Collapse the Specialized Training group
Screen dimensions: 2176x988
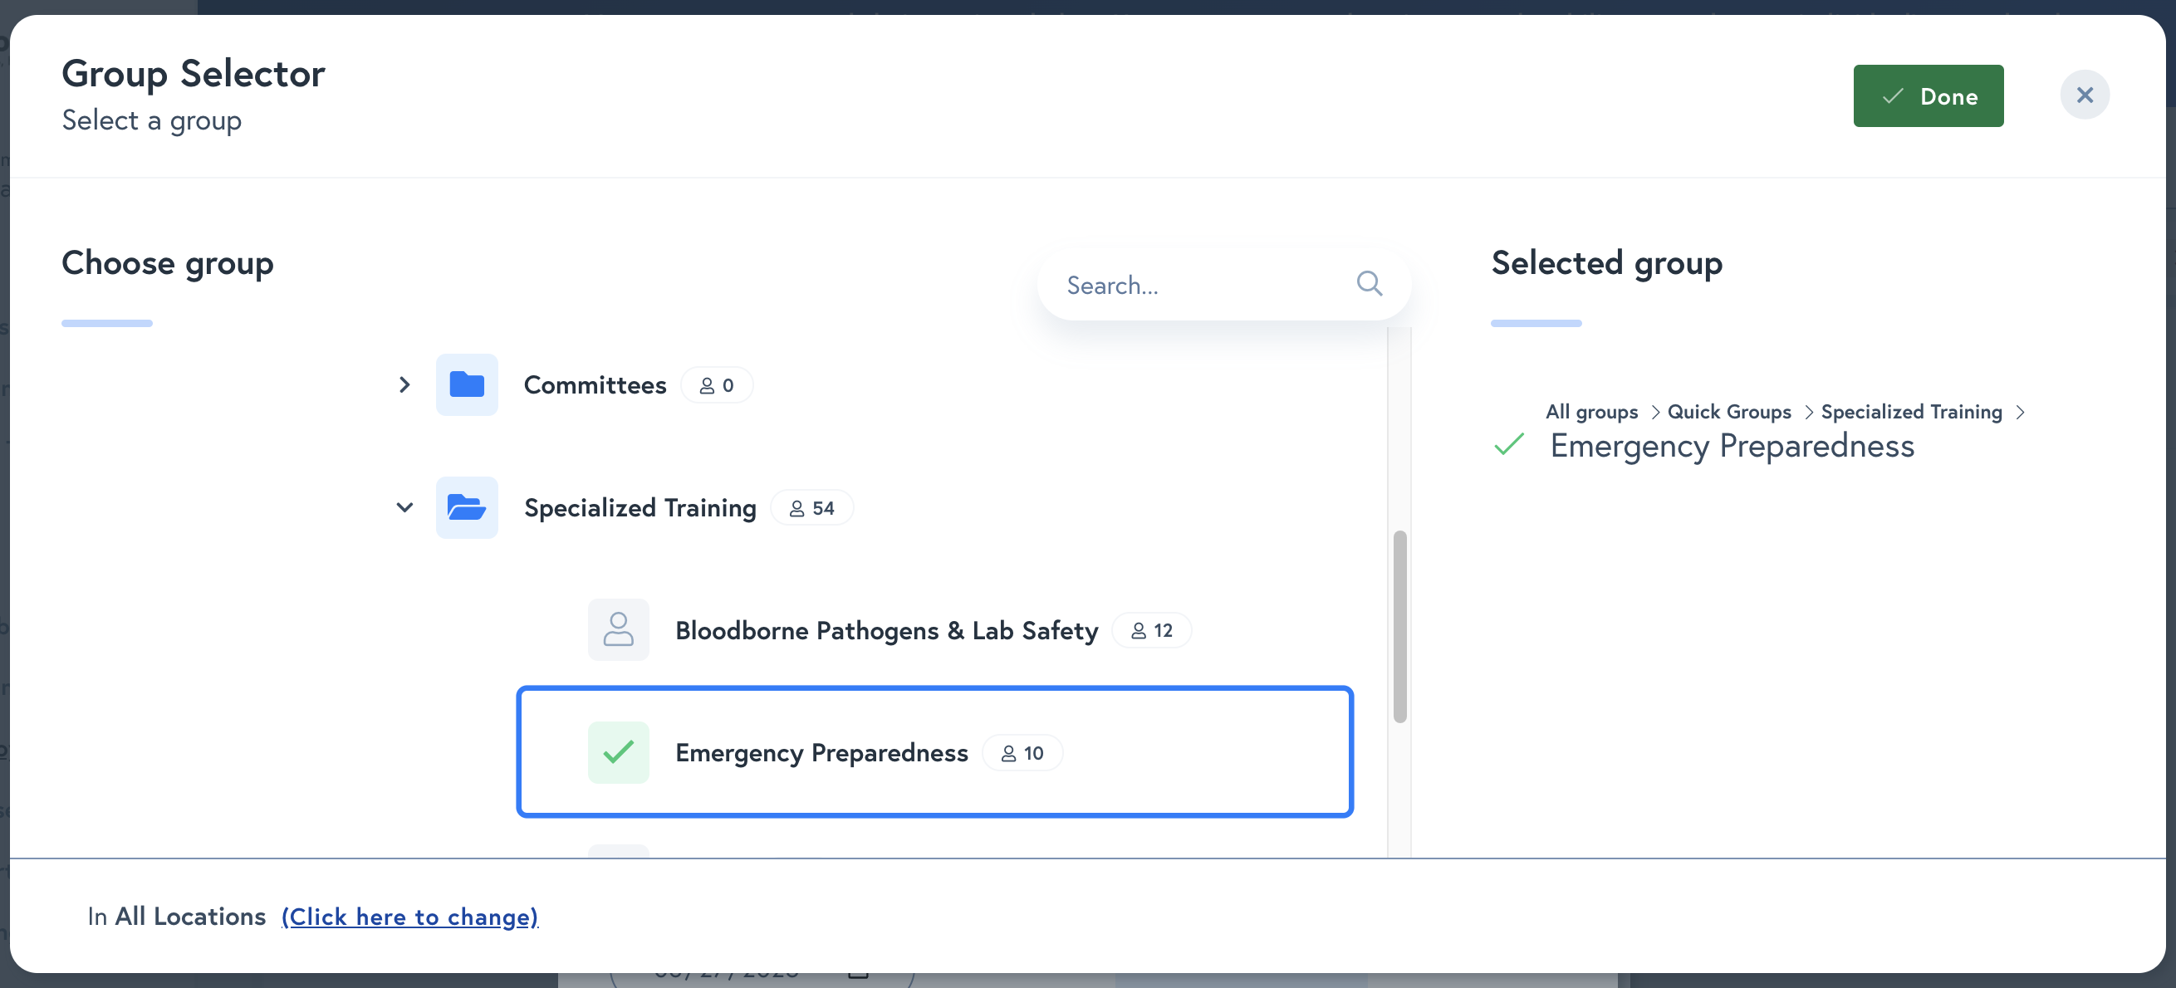(x=404, y=507)
